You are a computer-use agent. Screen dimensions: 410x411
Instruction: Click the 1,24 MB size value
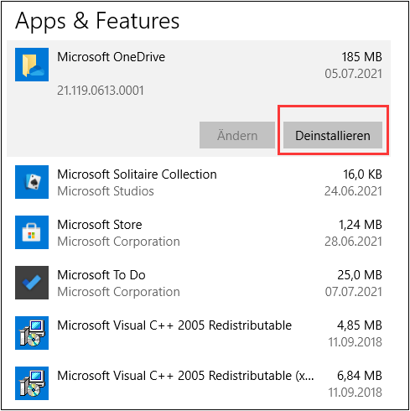361,225
